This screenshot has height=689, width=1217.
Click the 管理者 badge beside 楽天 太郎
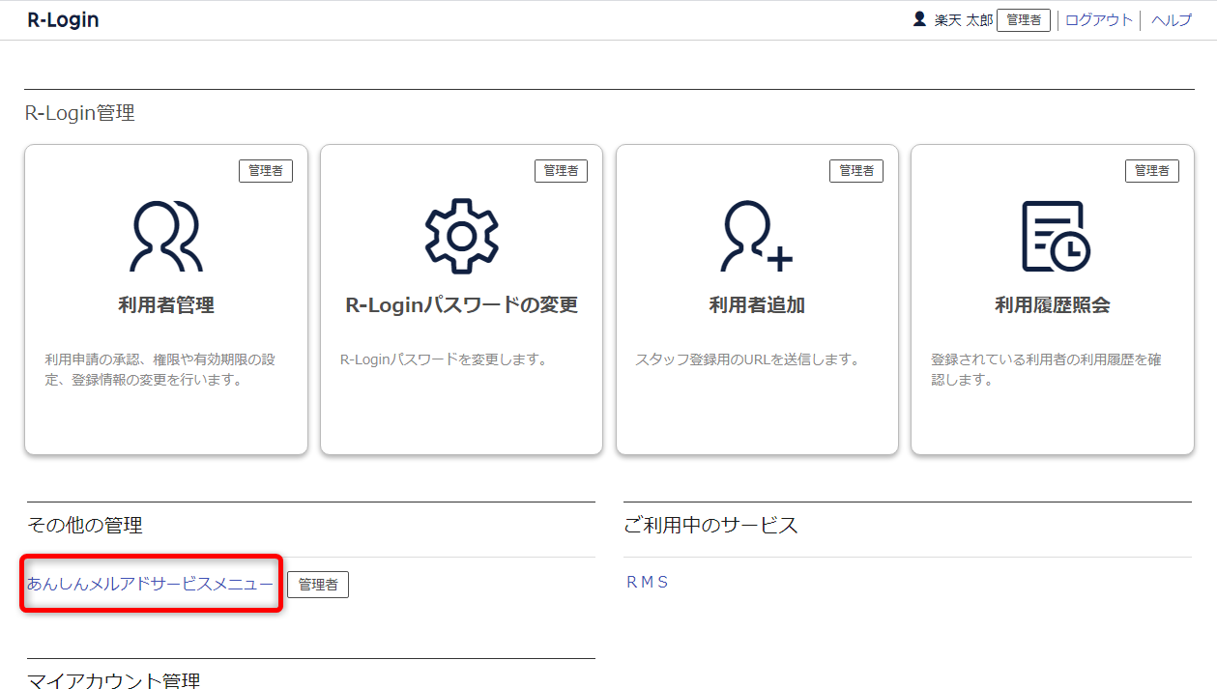point(1023,20)
